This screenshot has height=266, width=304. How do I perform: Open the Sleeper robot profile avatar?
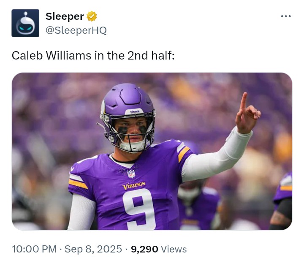[25, 23]
